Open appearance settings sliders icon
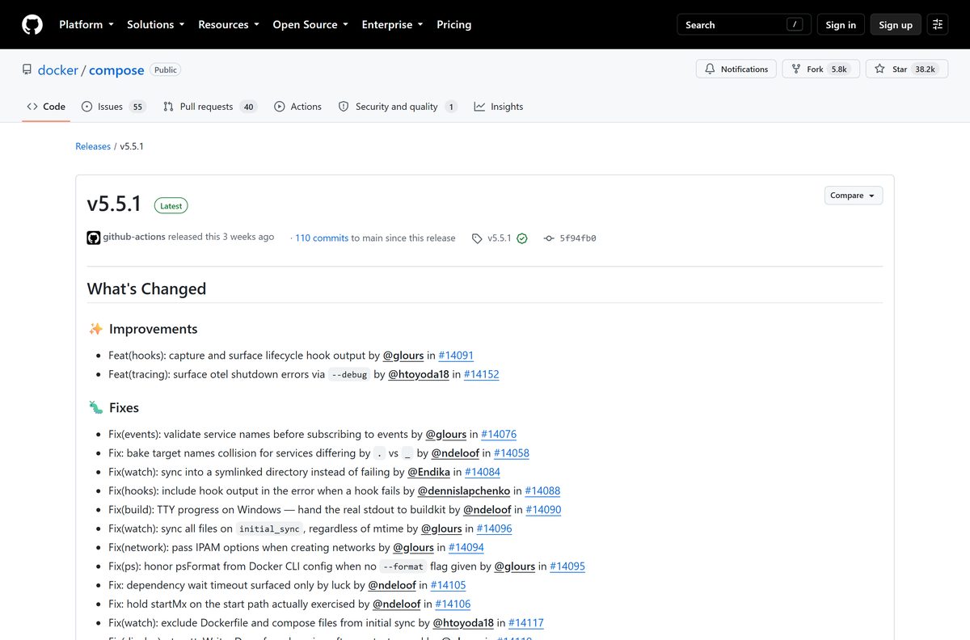Image resolution: width=970 pixels, height=640 pixels. pos(938,25)
